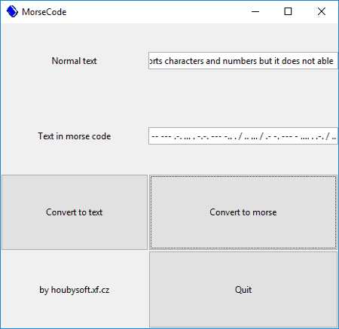Close the MorseCode window
This screenshot has height=329, width=339.
coord(322,11)
